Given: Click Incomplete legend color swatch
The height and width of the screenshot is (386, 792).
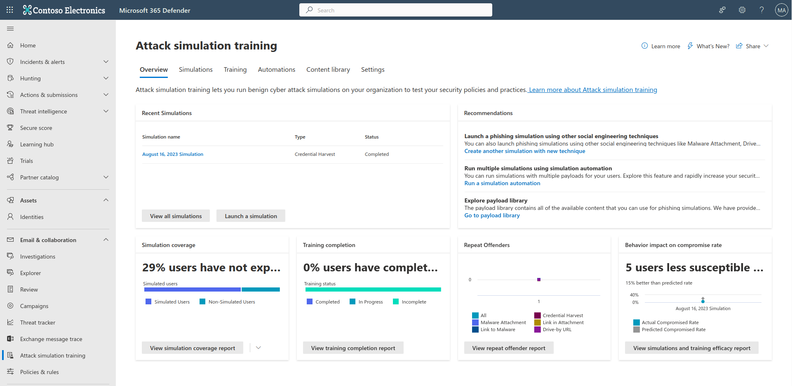Looking at the screenshot, I should (x=396, y=302).
